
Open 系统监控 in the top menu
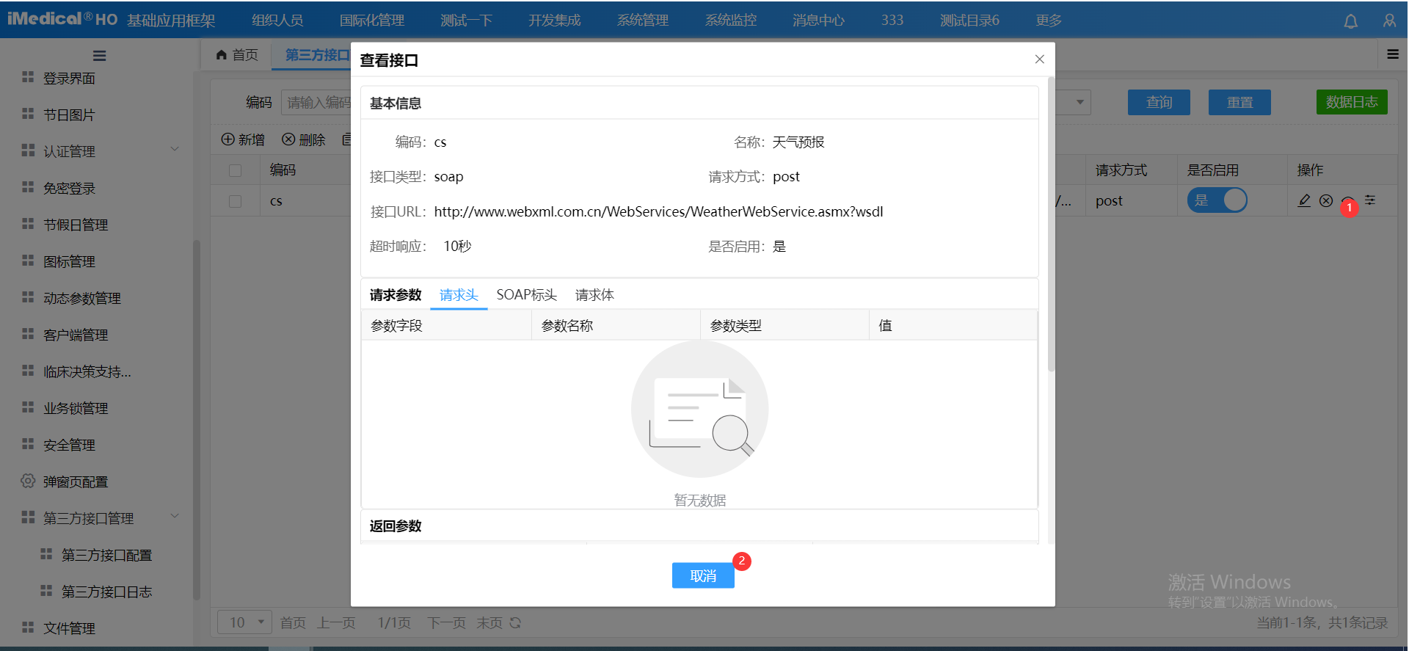click(x=731, y=21)
